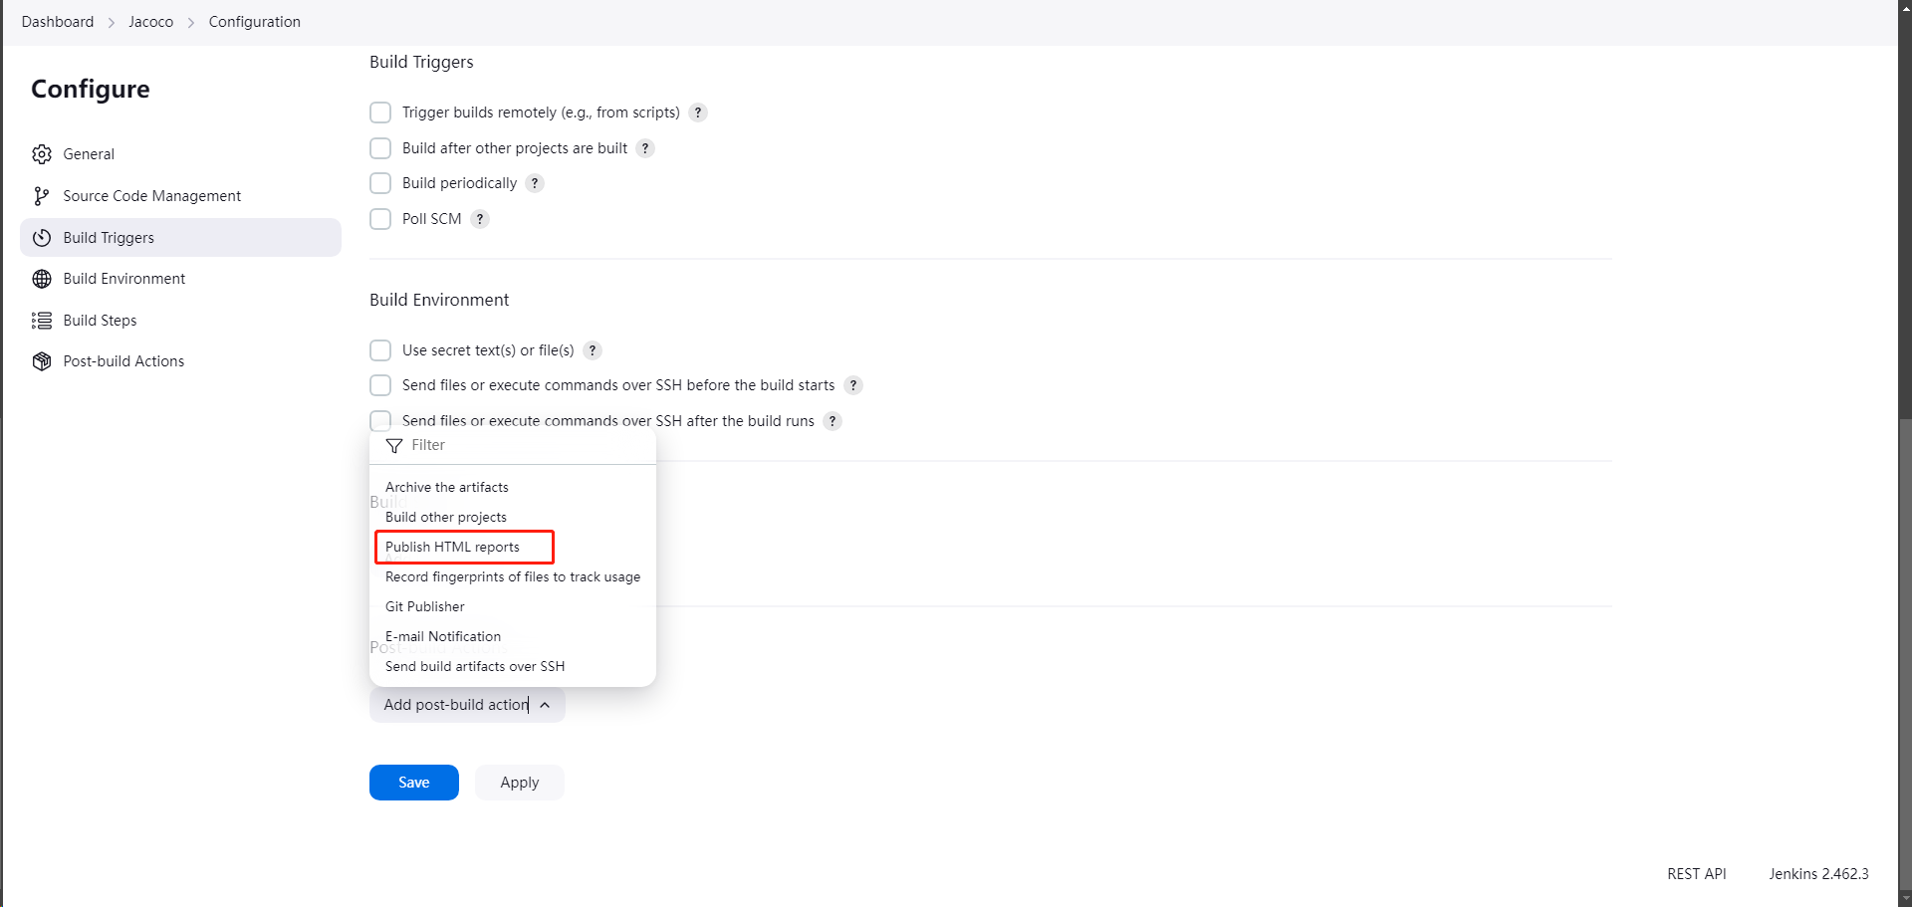Select Build Triggers section in sidebar
This screenshot has height=907, width=1912.
[x=180, y=238]
